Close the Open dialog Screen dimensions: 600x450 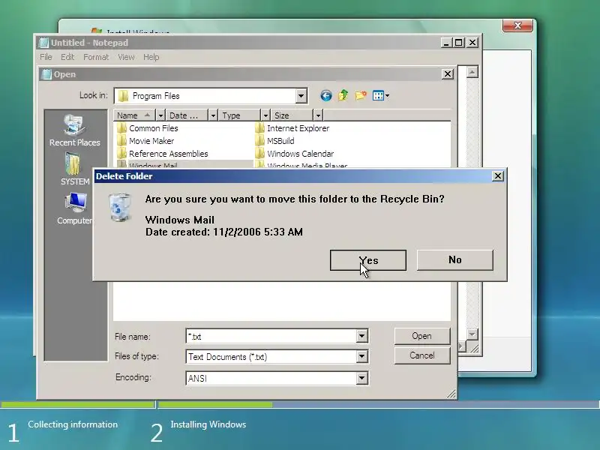[447, 73]
